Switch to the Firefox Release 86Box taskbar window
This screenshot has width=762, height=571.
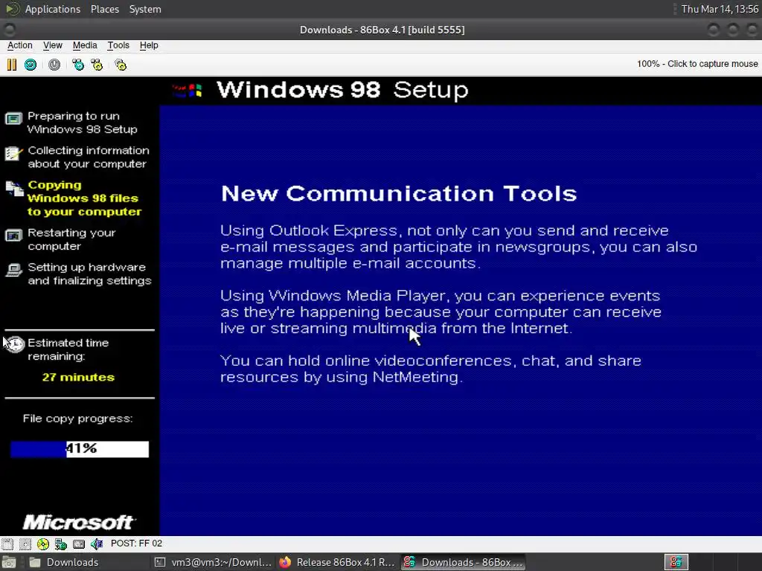(337, 562)
